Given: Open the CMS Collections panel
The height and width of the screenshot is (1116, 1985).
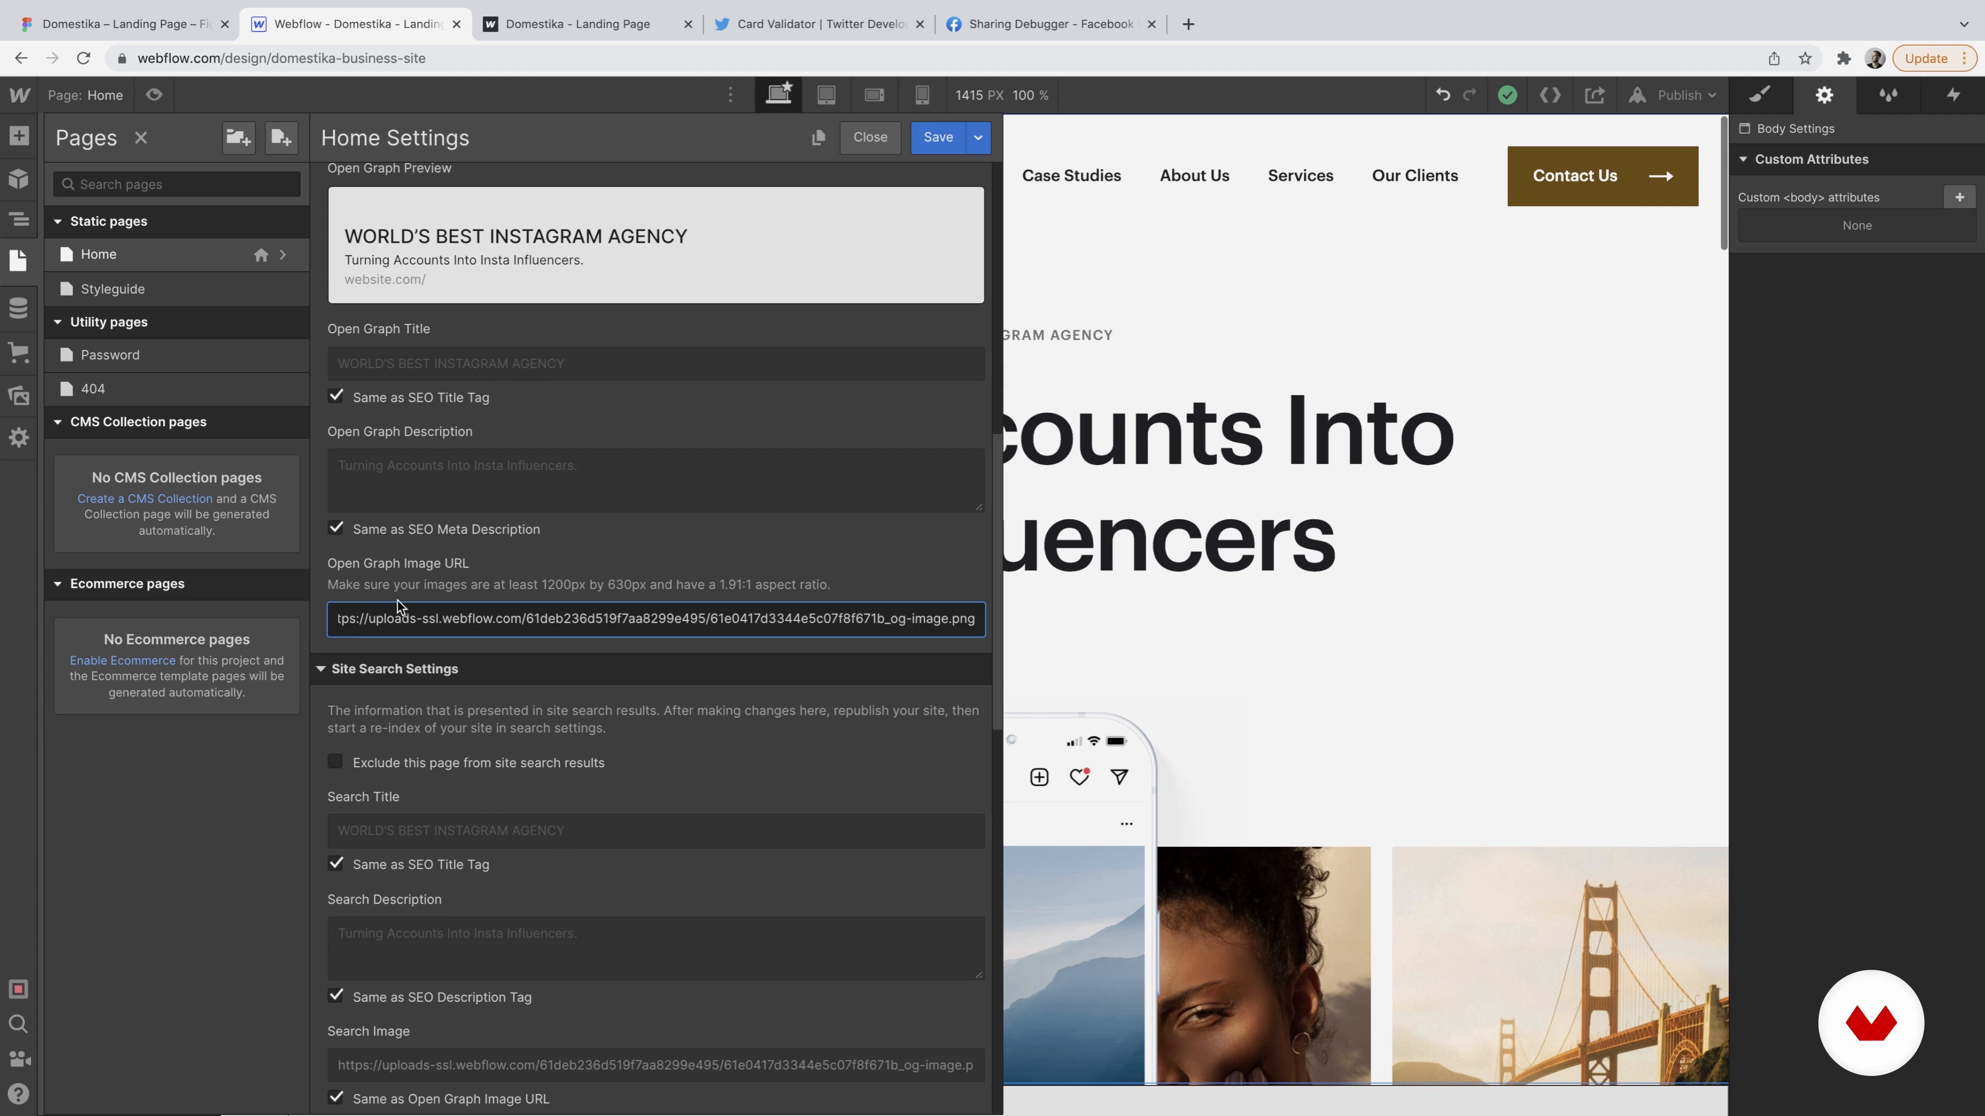Looking at the screenshot, I should (19, 308).
